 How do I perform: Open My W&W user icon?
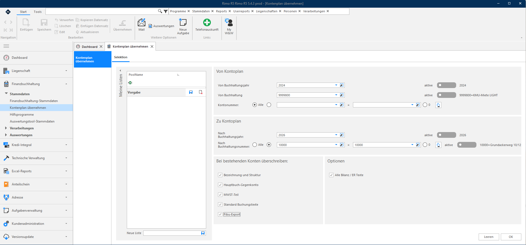pyautogui.click(x=229, y=22)
